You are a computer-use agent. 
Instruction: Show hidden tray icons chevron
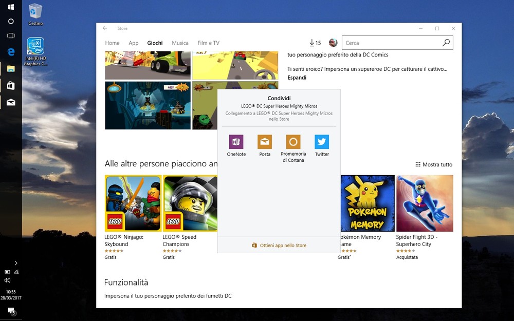click(16, 263)
